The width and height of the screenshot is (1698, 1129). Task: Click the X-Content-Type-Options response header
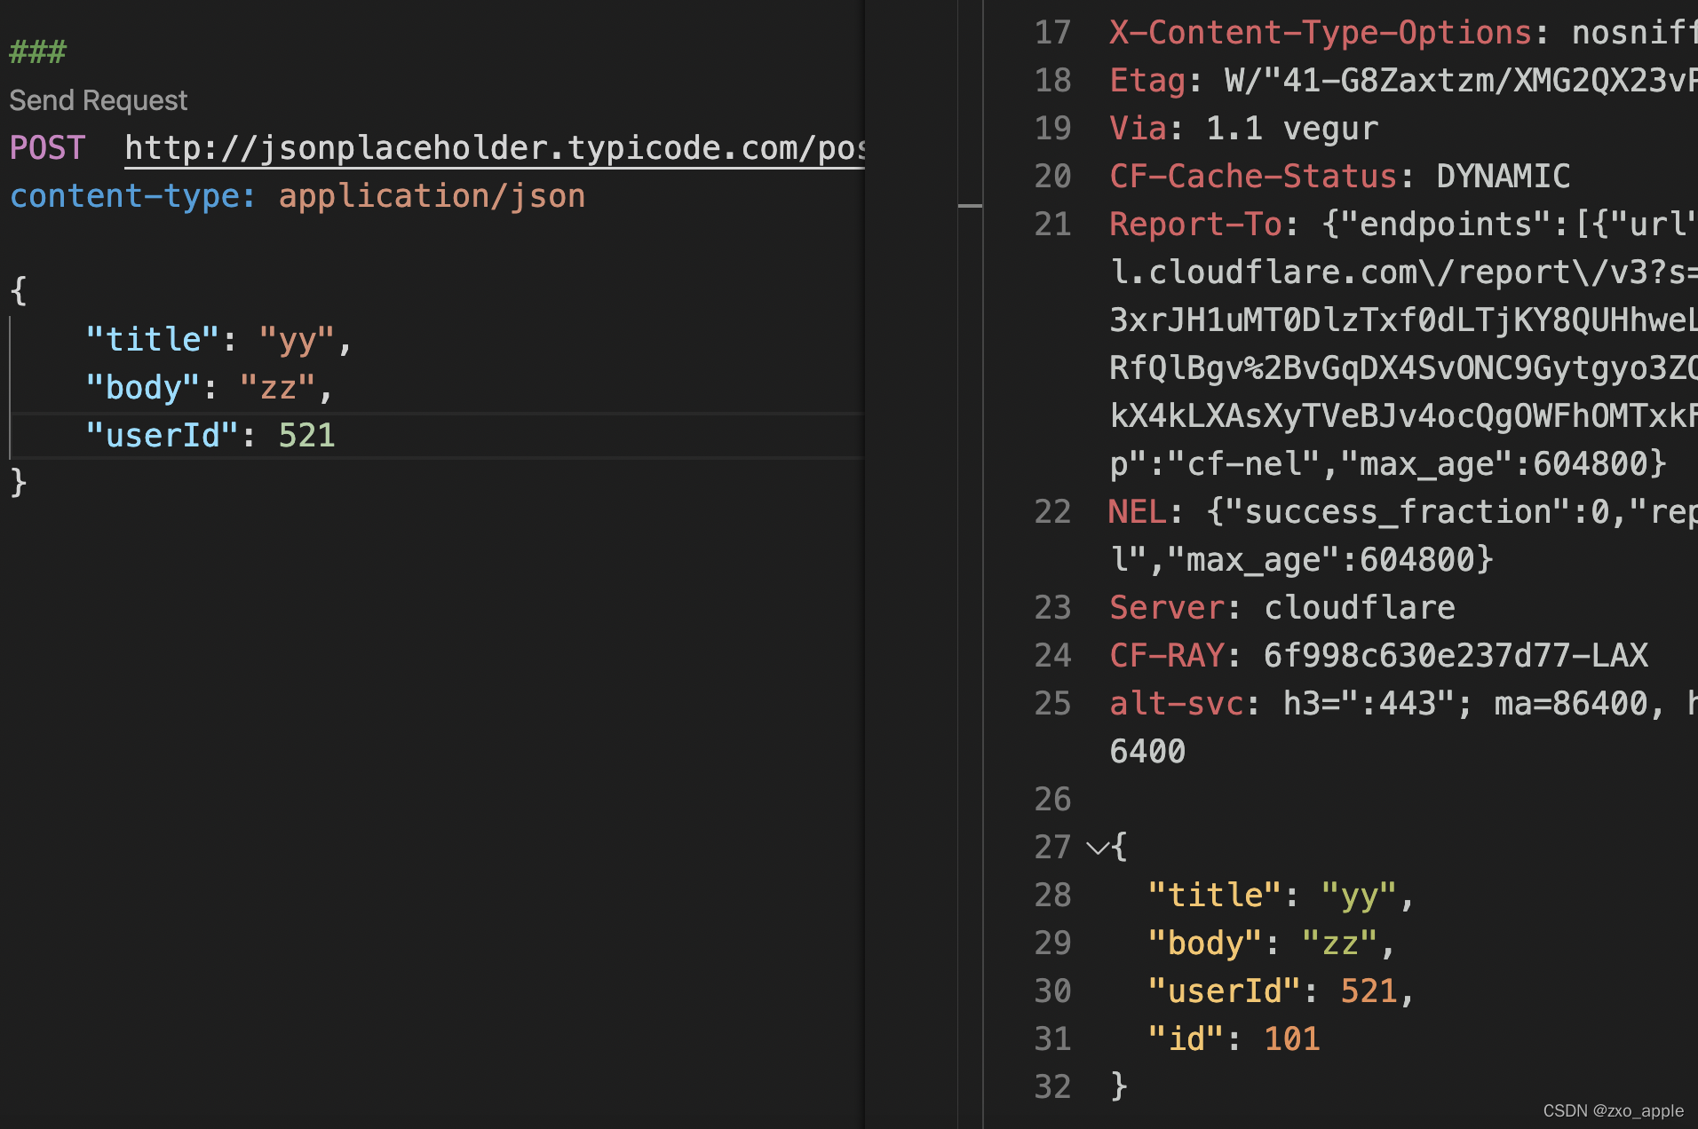[x=1321, y=33]
